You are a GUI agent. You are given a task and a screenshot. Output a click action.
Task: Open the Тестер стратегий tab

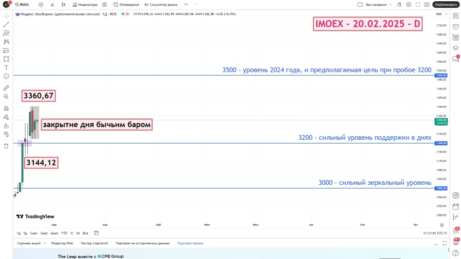[x=94, y=243]
